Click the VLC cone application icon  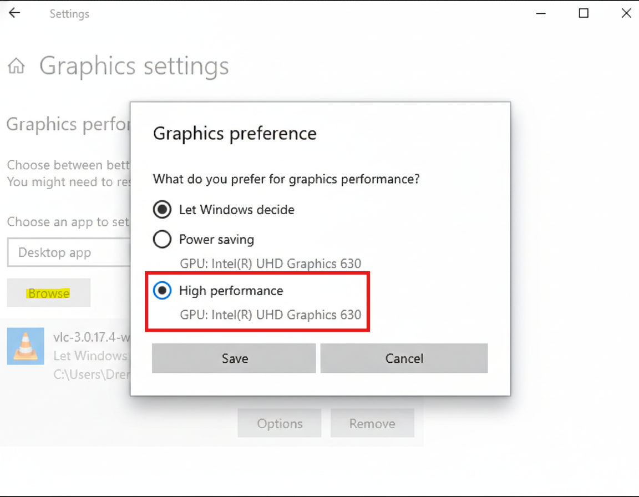click(x=25, y=346)
